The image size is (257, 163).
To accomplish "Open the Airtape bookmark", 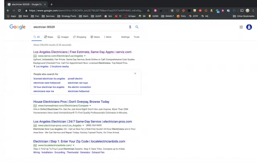I will coord(130,16).
